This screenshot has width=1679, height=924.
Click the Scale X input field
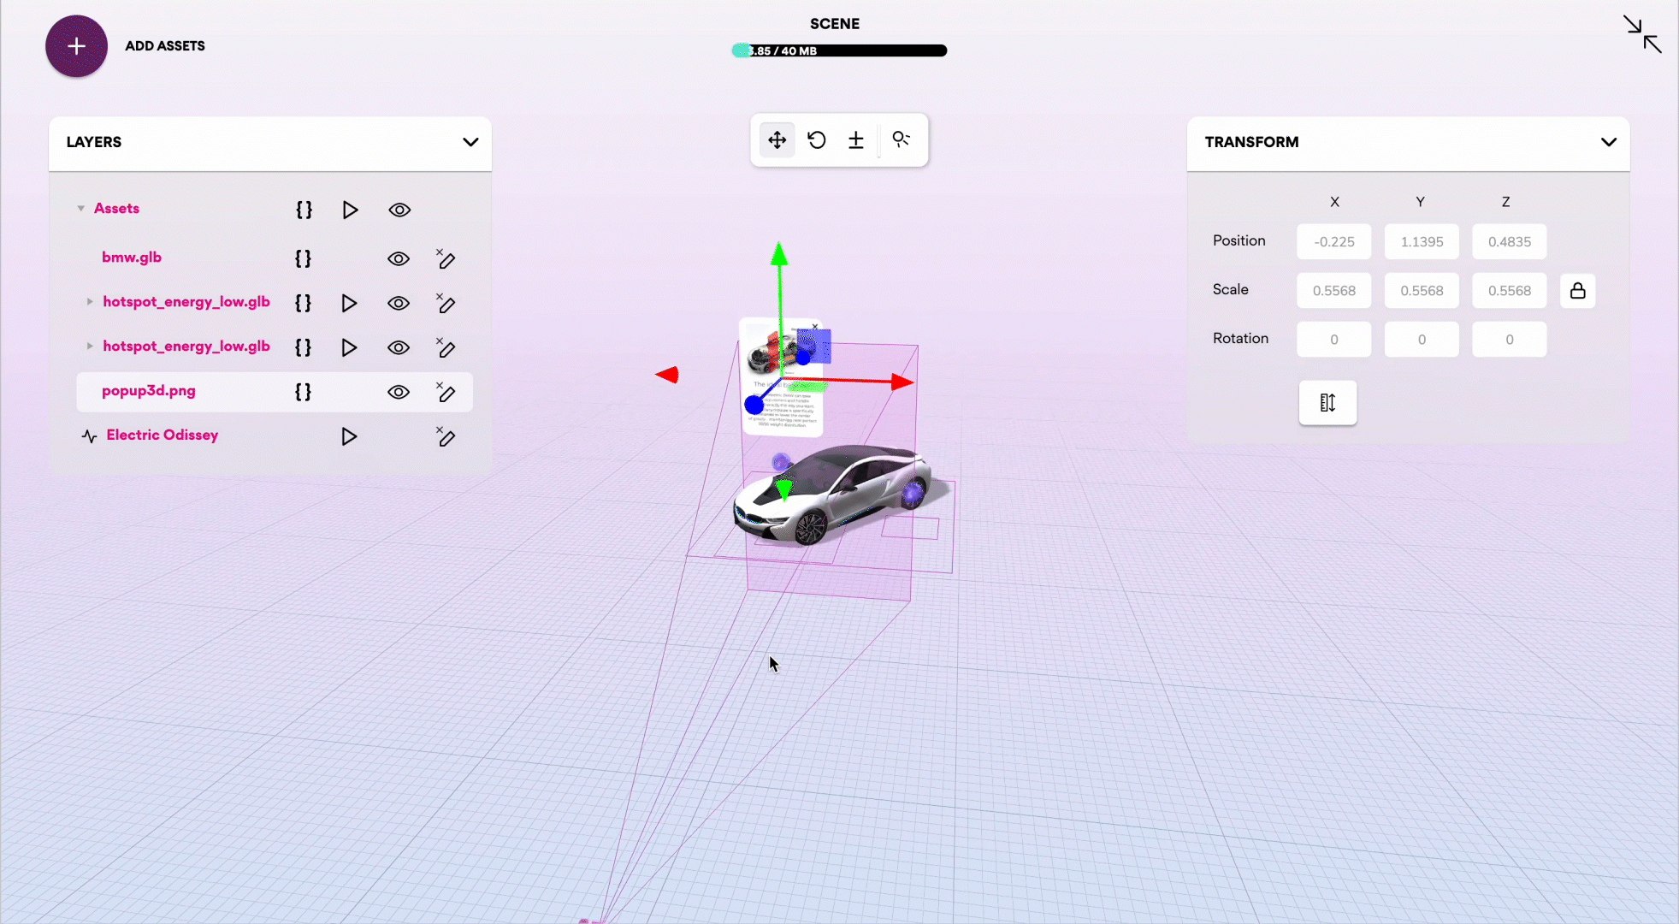pos(1334,291)
